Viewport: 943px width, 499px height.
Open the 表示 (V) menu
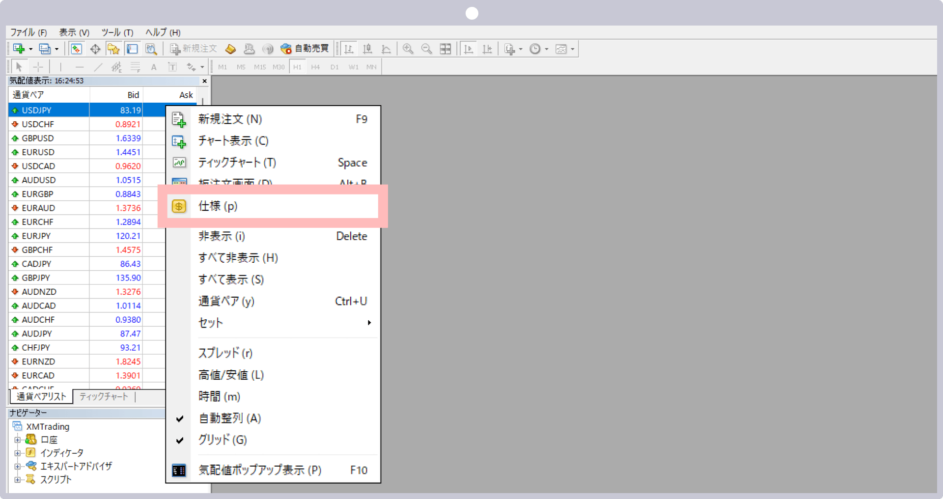74,32
